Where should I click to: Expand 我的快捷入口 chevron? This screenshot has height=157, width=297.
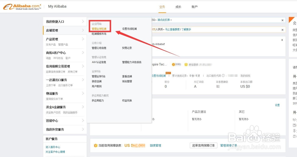tap(83, 21)
